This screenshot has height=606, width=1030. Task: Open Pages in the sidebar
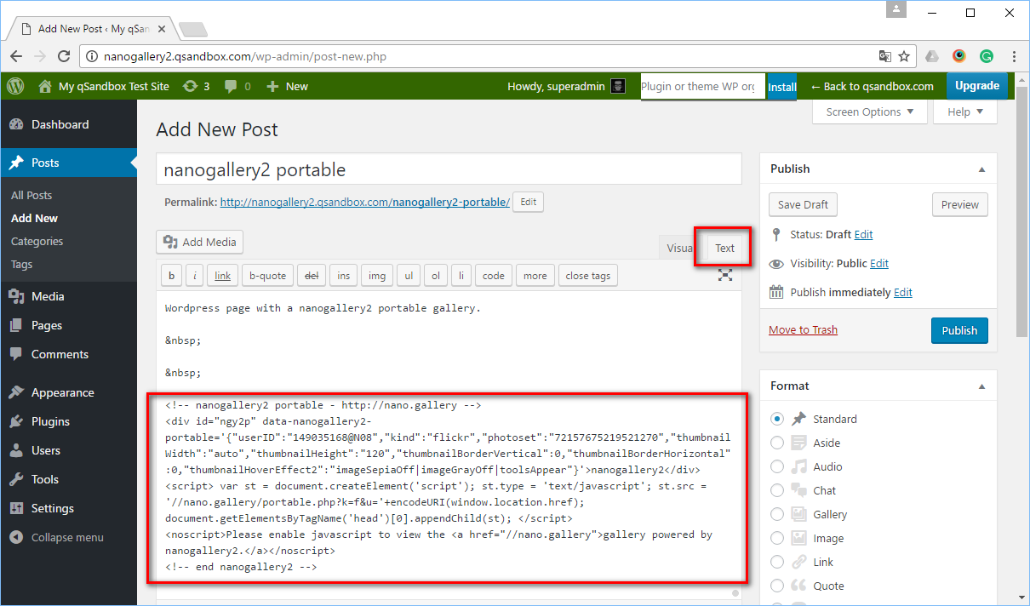click(x=68, y=325)
